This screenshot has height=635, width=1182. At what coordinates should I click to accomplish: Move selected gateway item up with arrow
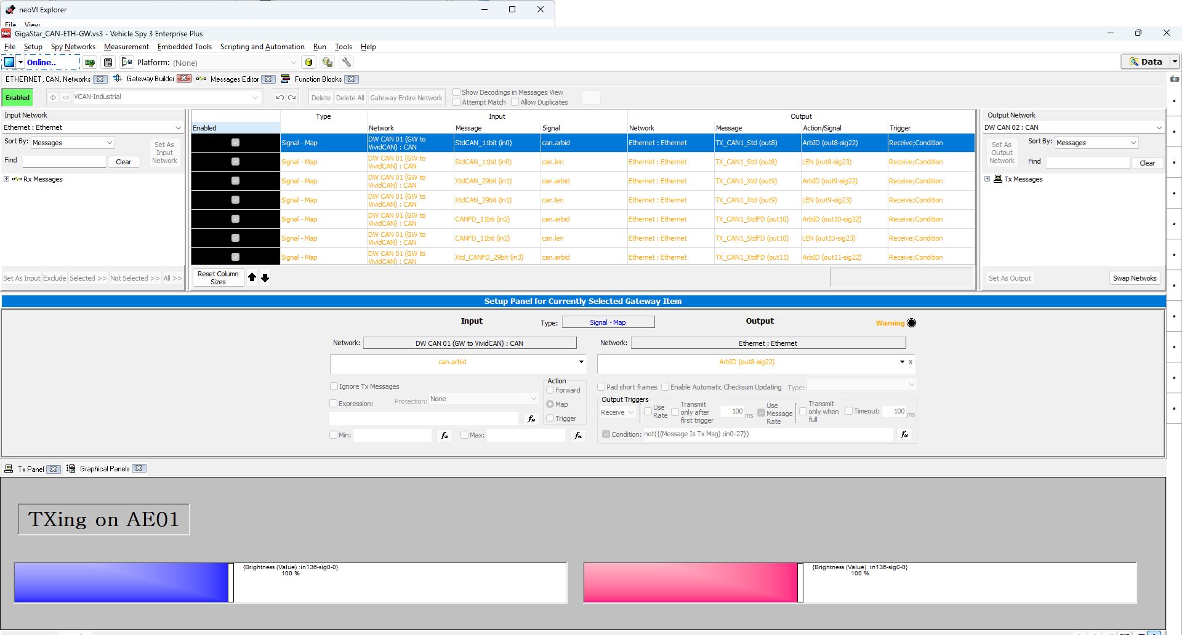[252, 278]
